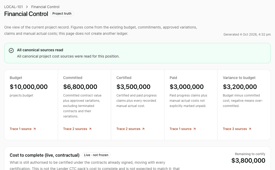Select the Remaining to certify value $3,800,000
Image resolution: width=275 pixels, height=170 pixels.
click(x=248, y=161)
